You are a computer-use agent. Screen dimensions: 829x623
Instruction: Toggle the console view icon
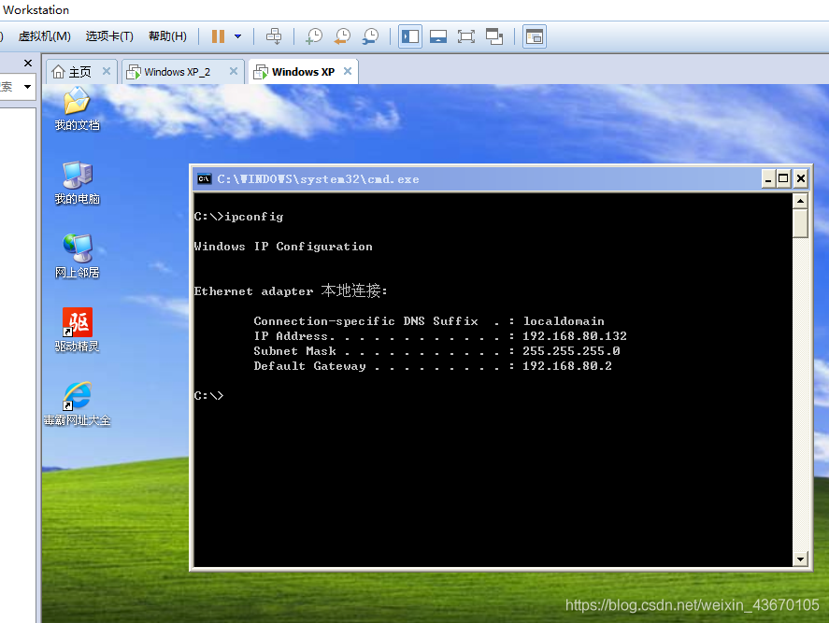pyautogui.click(x=535, y=36)
